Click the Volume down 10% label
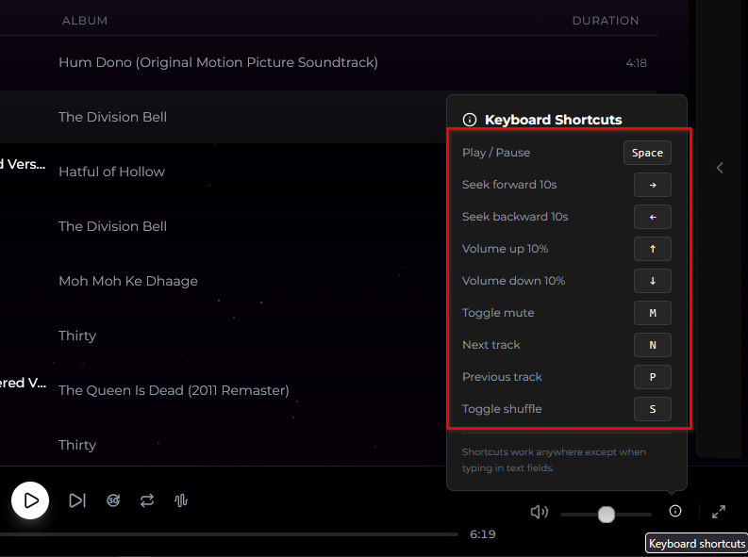The width and height of the screenshot is (748, 557). click(x=513, y=281)
